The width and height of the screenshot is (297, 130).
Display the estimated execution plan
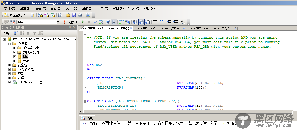coord(102,22)
